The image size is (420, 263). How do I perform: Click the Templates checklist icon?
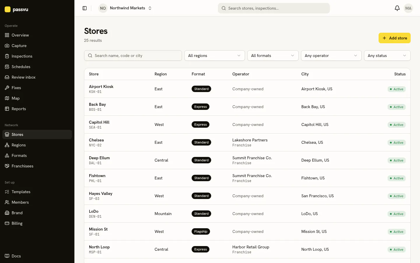[x=7, y=192]
